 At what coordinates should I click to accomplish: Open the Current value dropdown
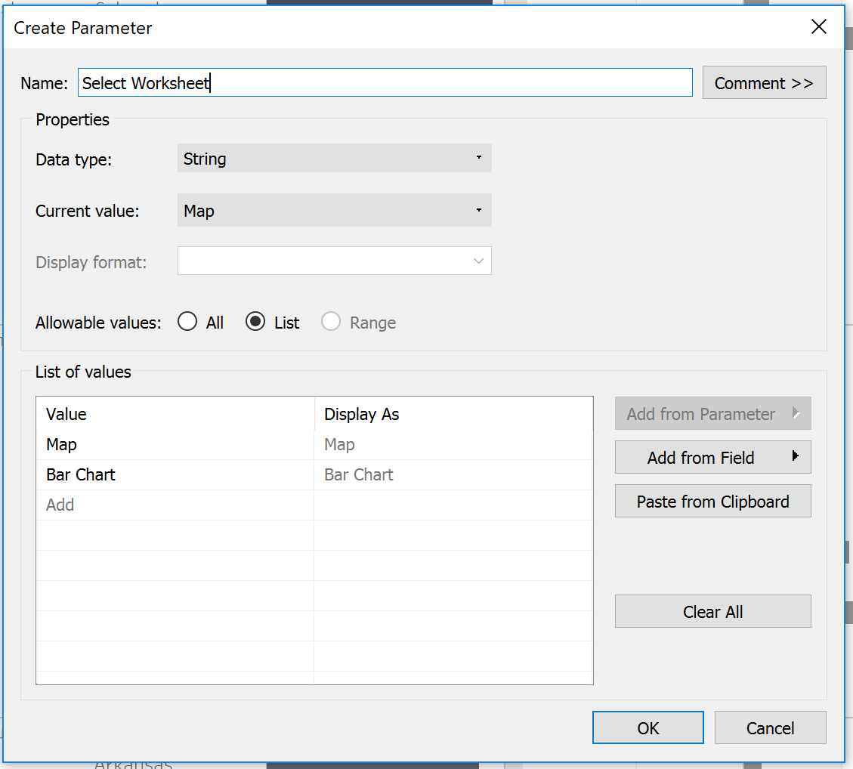click(x=334, y=211)
